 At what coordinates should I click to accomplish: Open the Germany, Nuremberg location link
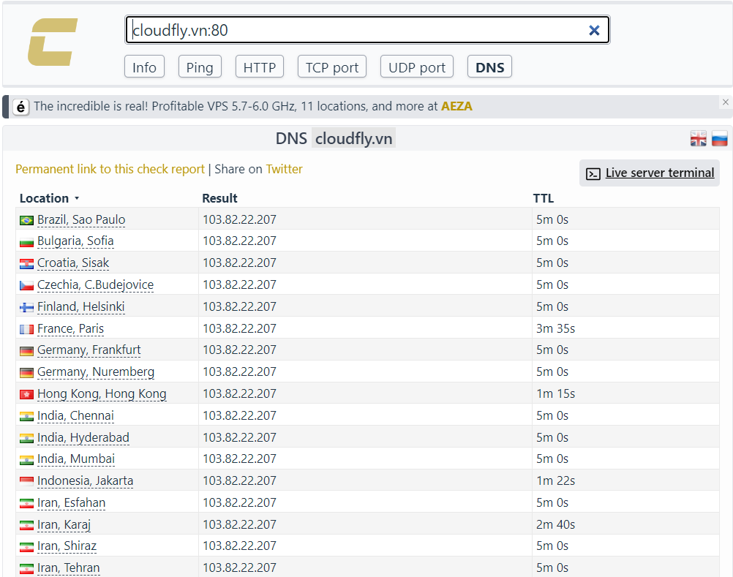pyautogui.click(x=96, y=372)
